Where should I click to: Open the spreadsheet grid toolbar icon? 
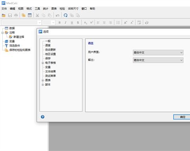pyautogui.click(x=30, y=15)
